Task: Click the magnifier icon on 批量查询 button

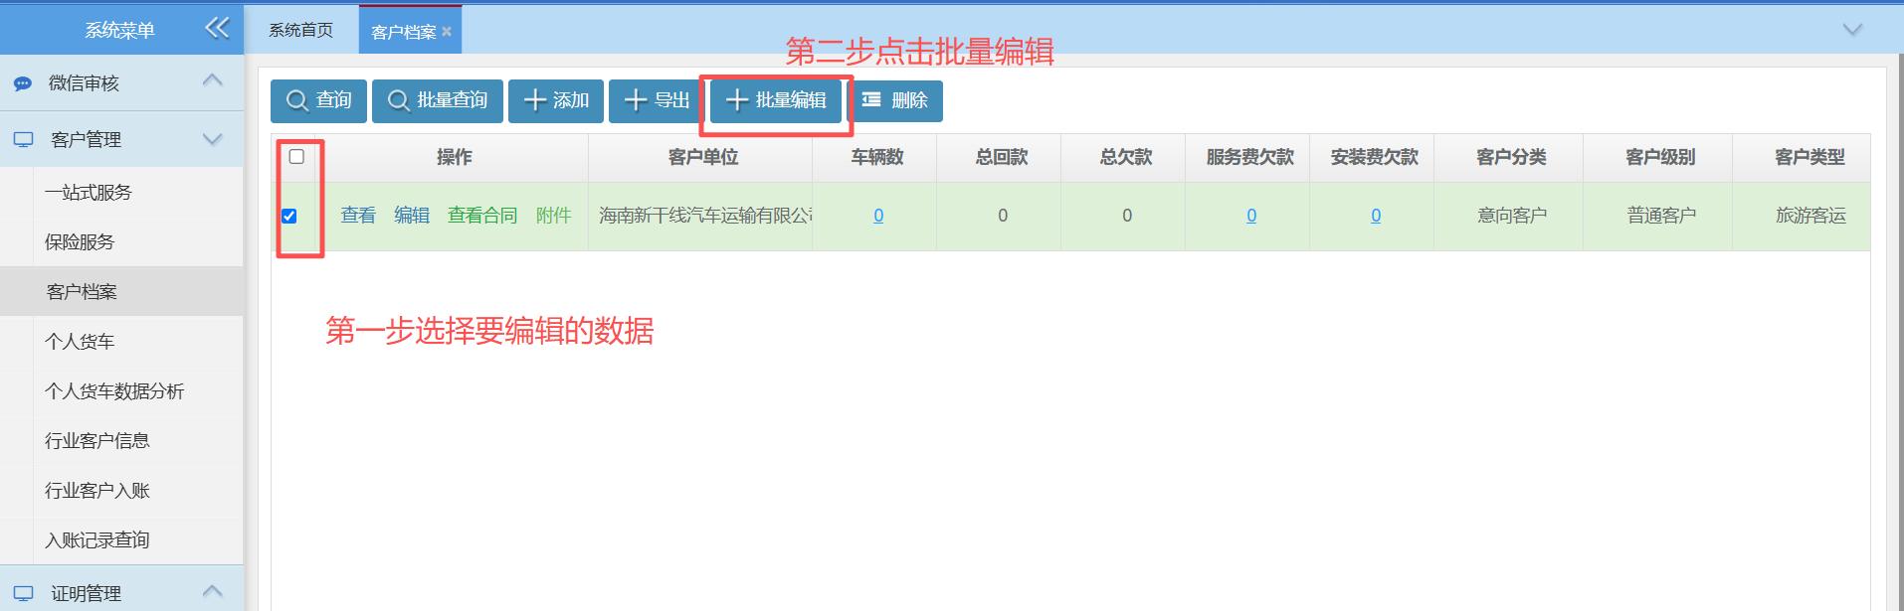Action: (398, 100)
